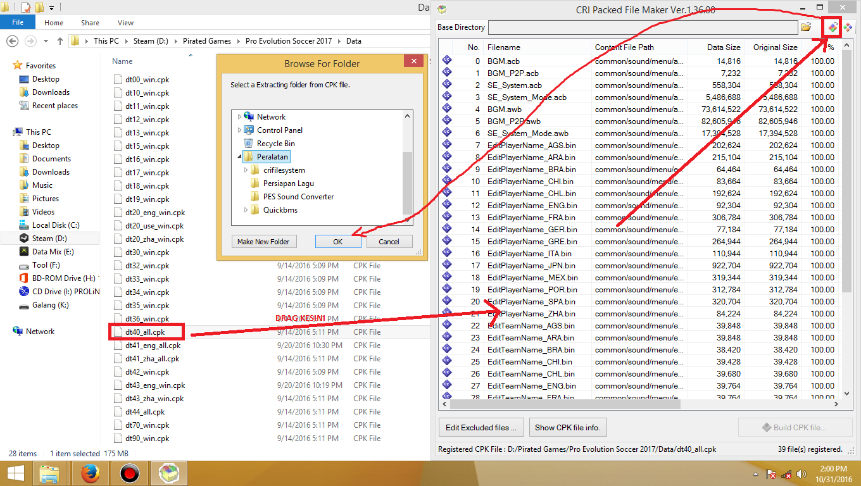Open File Explorer from the taskbar
861x486 pixels.
(x=49, y=473)
